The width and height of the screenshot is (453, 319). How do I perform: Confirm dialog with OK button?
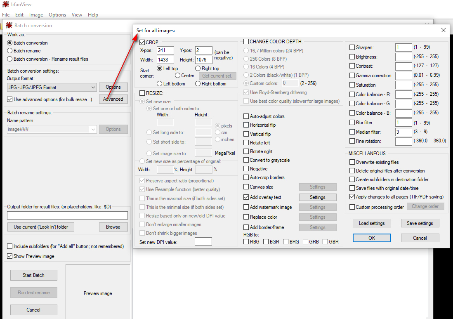pos(372,238)
